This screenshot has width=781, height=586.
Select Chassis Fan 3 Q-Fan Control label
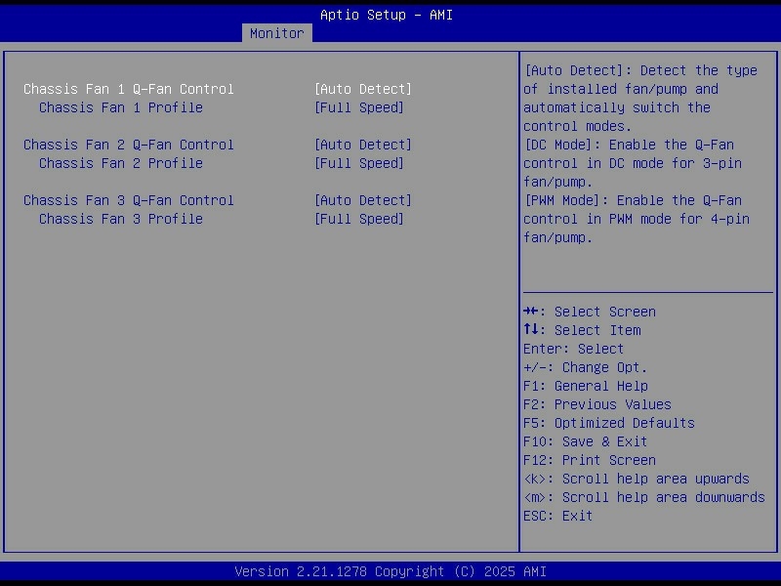click(x=129, y=200)
